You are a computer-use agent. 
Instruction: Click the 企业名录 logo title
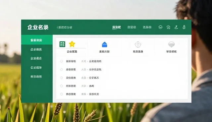pyautogui.click(x=38, y=27)
